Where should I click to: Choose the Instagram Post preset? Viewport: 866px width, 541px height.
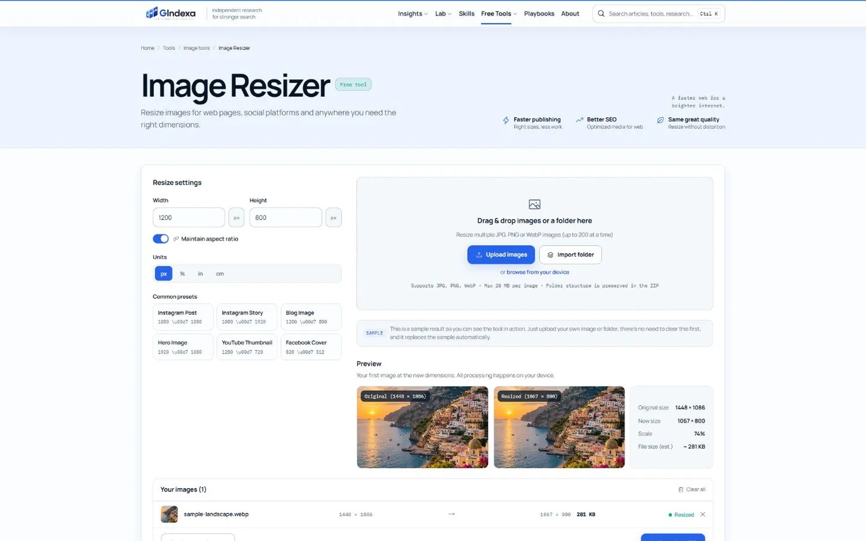pyautogui.click(x=183, y=317)
